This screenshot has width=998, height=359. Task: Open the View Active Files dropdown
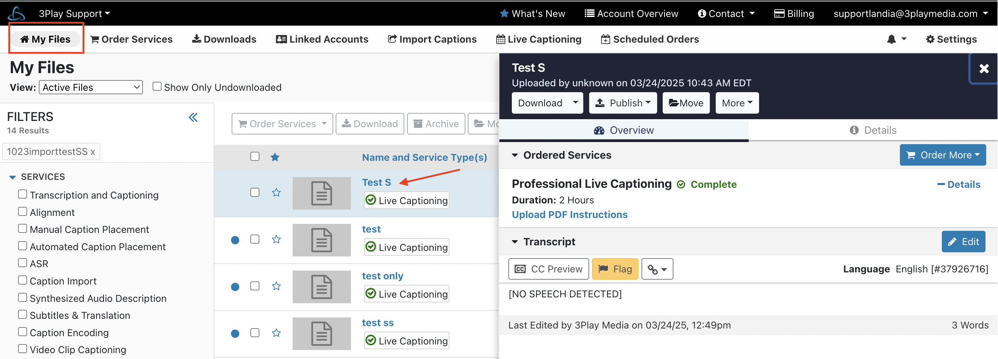pos(91,88)
